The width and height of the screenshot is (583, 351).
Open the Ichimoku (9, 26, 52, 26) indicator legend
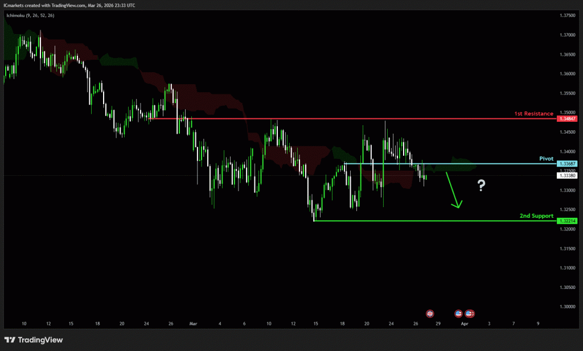(x=30, y=15)
